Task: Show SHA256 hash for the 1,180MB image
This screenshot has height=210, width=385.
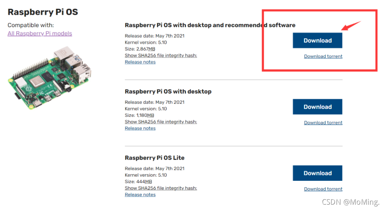Action: [x=161, y=122]
